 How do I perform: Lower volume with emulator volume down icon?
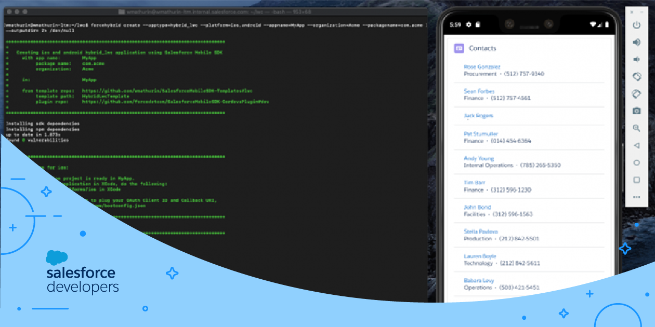(x=636, y=59)
